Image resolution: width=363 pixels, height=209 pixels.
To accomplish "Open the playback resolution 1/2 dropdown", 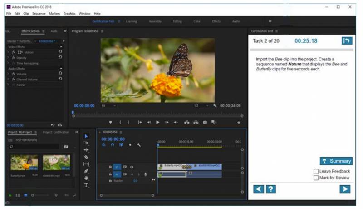I will click(201, 106).
